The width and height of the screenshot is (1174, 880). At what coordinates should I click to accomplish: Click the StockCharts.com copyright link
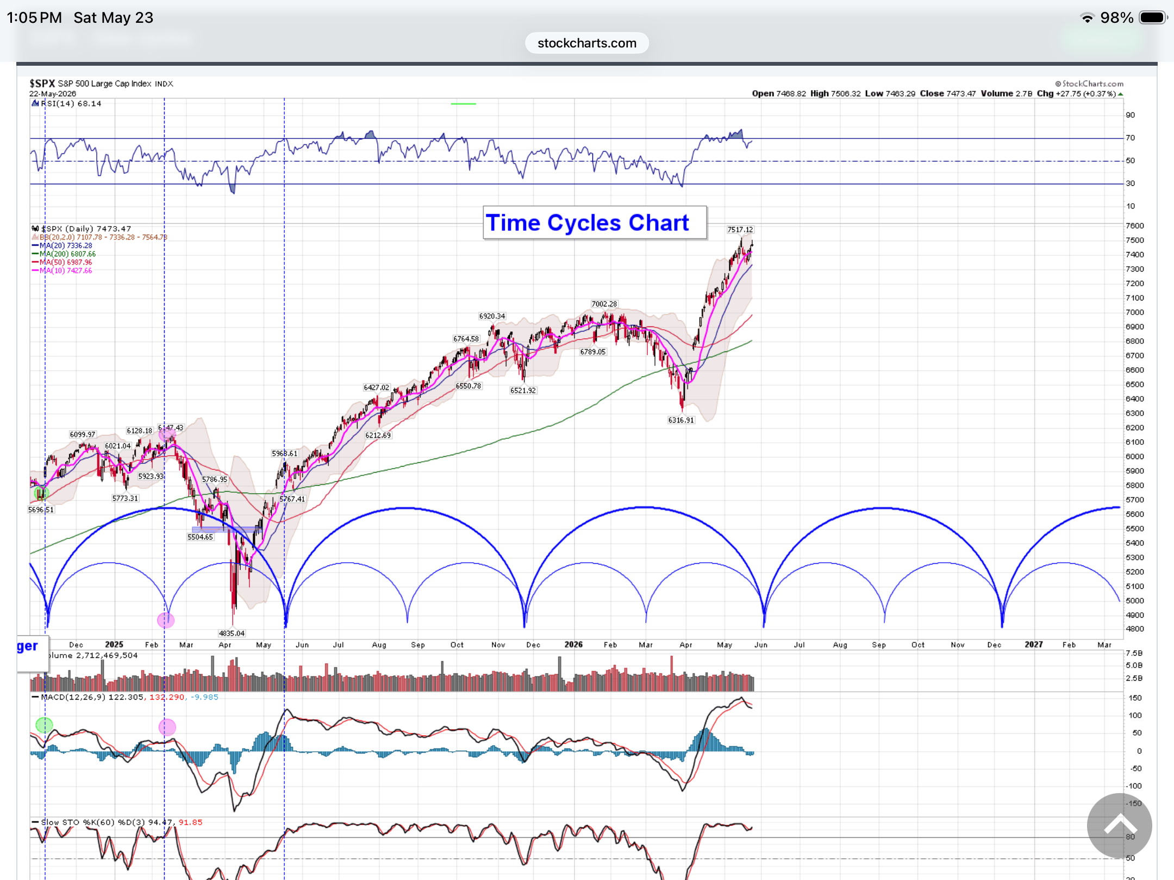click(x=1089, y=84)
